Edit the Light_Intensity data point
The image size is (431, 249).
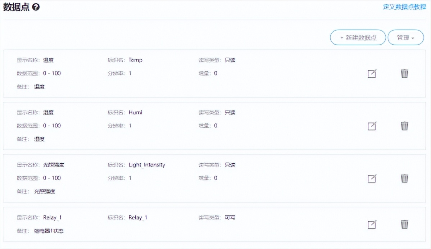pyautogui.click(x=372, y=178)
